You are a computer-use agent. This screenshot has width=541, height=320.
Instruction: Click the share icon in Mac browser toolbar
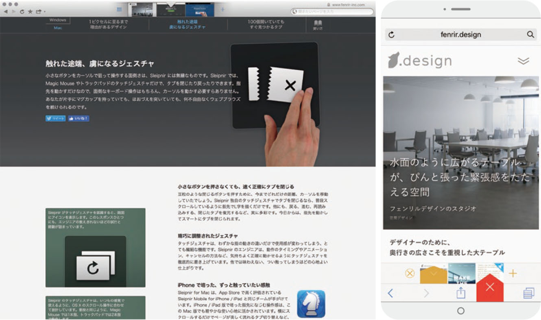coord(38,12)
